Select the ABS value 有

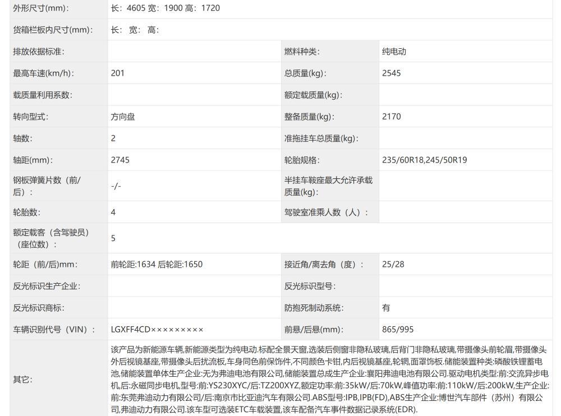click(386, 308)
